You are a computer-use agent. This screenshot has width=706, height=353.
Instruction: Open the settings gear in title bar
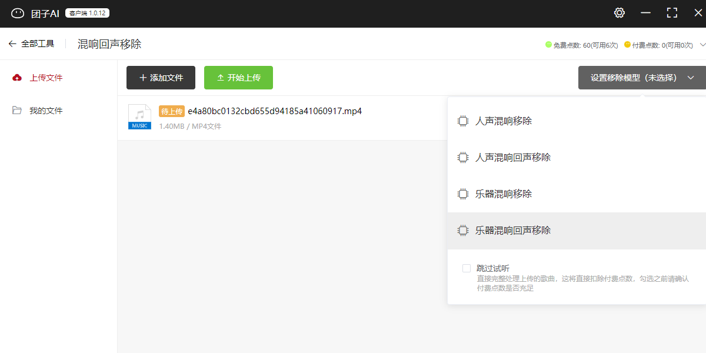620,13
